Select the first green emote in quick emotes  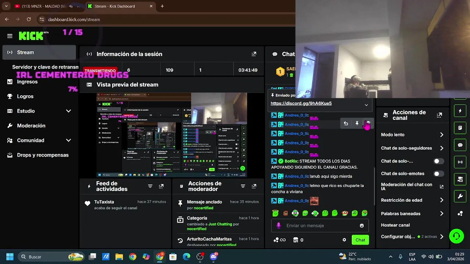click(x=275, y=213)
